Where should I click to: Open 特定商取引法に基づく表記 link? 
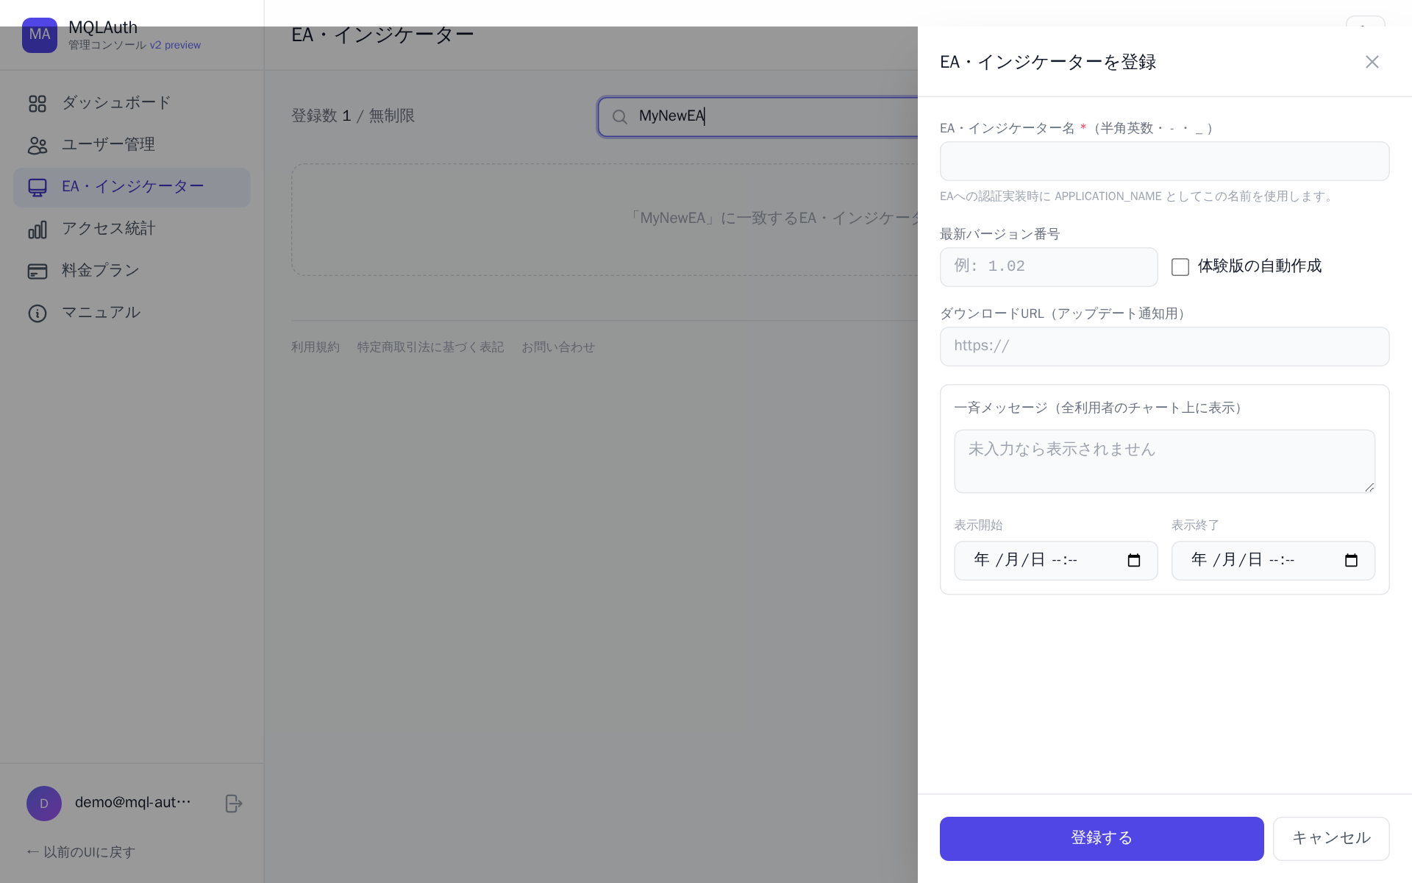(430, 347)
